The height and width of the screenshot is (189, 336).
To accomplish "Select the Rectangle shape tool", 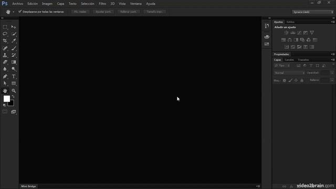I will (x=14, y=83).
